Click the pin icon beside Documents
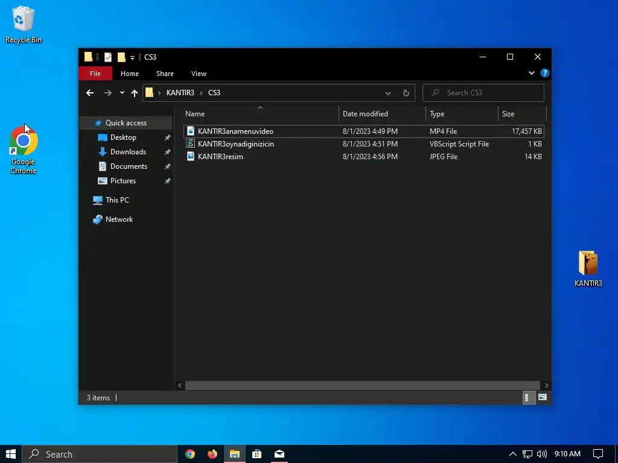 pyautogui.click(x=168, y=166)
